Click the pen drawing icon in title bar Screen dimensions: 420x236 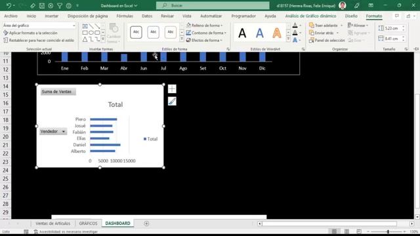point(357,5)
